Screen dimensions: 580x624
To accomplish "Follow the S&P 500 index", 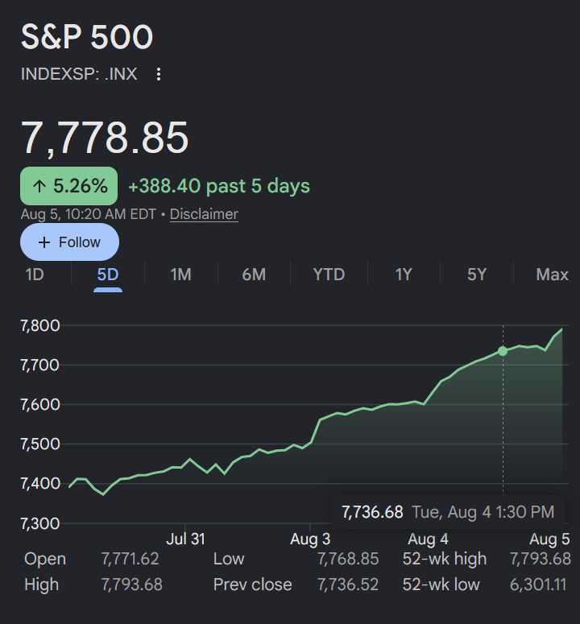I will click(69, 242).
